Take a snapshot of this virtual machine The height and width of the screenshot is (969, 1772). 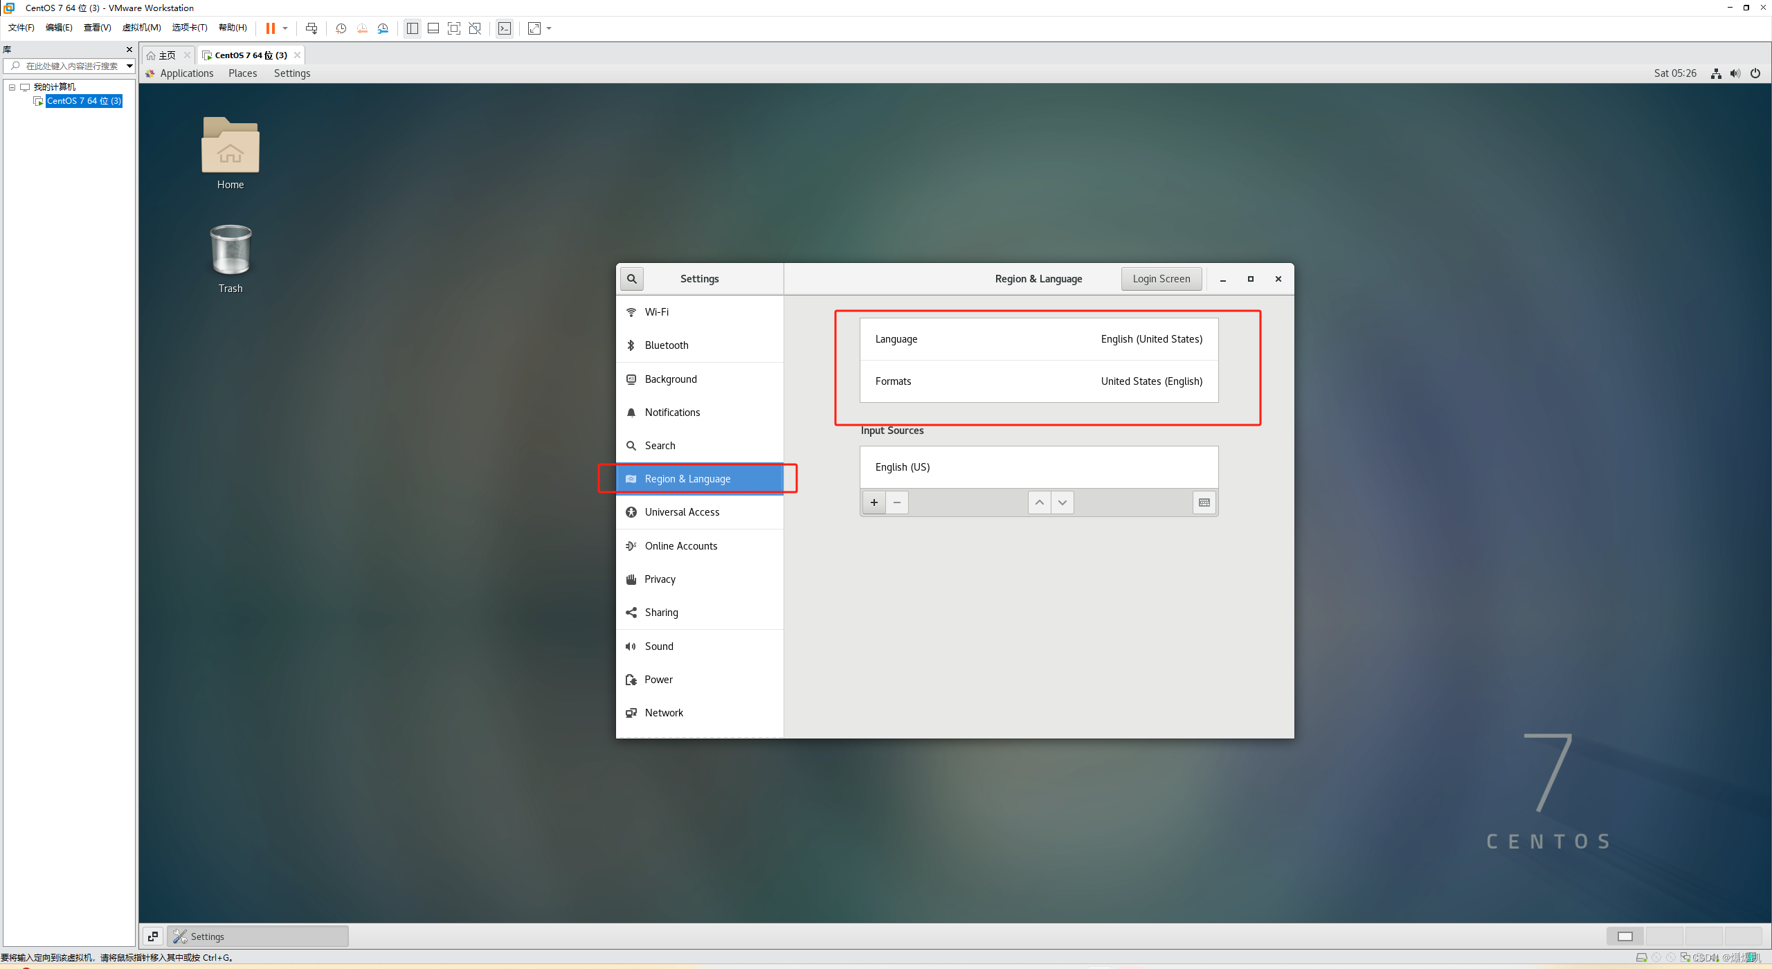point(341,28)
